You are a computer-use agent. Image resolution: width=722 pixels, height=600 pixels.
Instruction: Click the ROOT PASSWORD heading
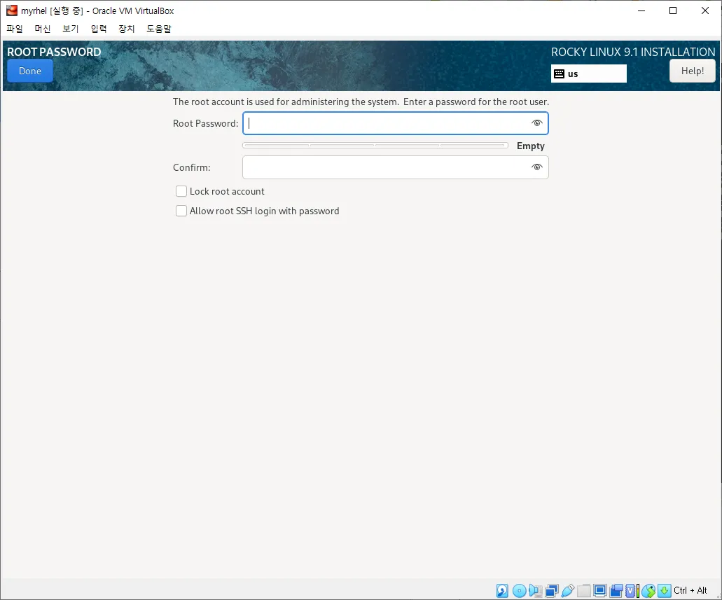[x=54, y=52]
